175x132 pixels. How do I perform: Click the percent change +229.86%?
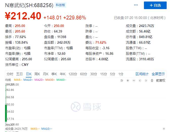pyautogui.click(x=74, y=18)
